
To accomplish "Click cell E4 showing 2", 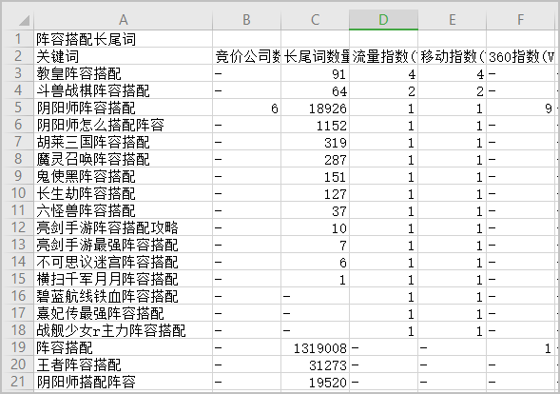I will coord(453,90).
